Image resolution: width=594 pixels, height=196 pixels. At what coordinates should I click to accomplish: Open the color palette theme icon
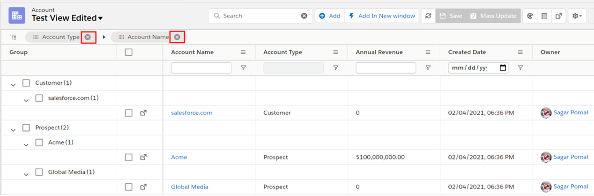(530, 16)
